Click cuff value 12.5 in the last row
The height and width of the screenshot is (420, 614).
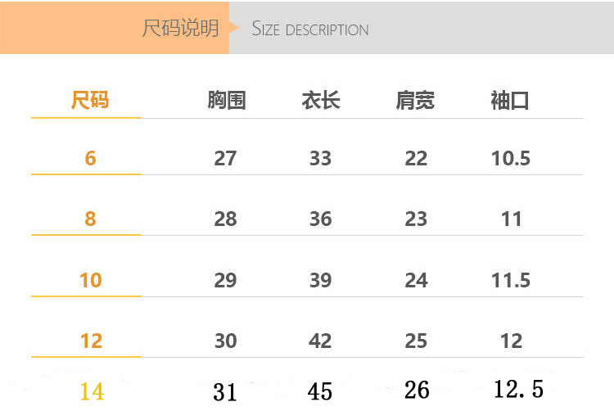[x=519, y=389]
